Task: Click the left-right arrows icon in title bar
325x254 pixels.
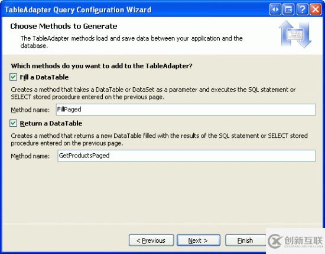Action: 275,9
